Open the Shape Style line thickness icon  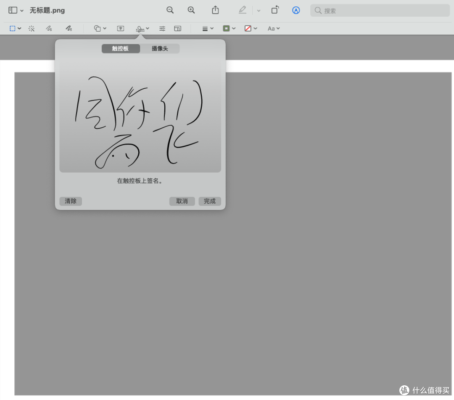(x=205, y=28)
